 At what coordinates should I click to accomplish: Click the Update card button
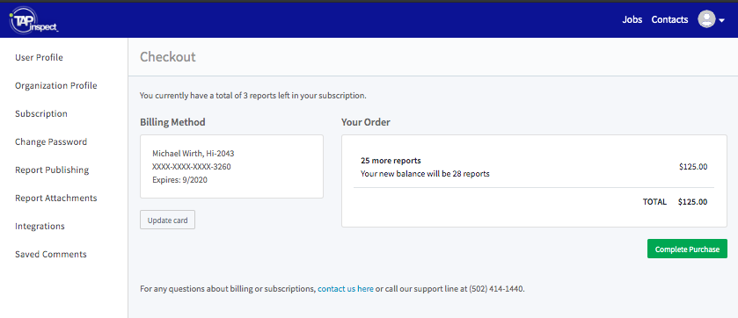pos(167,220)
